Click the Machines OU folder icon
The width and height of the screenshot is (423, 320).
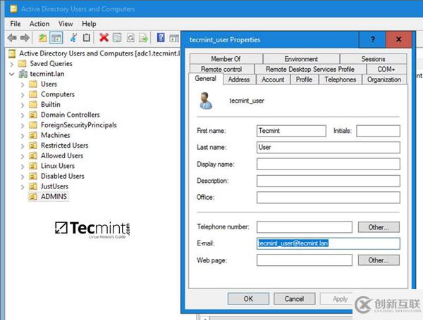33,135
